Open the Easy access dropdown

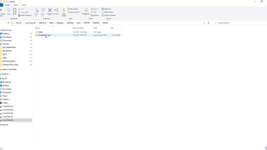pos(74,12)
